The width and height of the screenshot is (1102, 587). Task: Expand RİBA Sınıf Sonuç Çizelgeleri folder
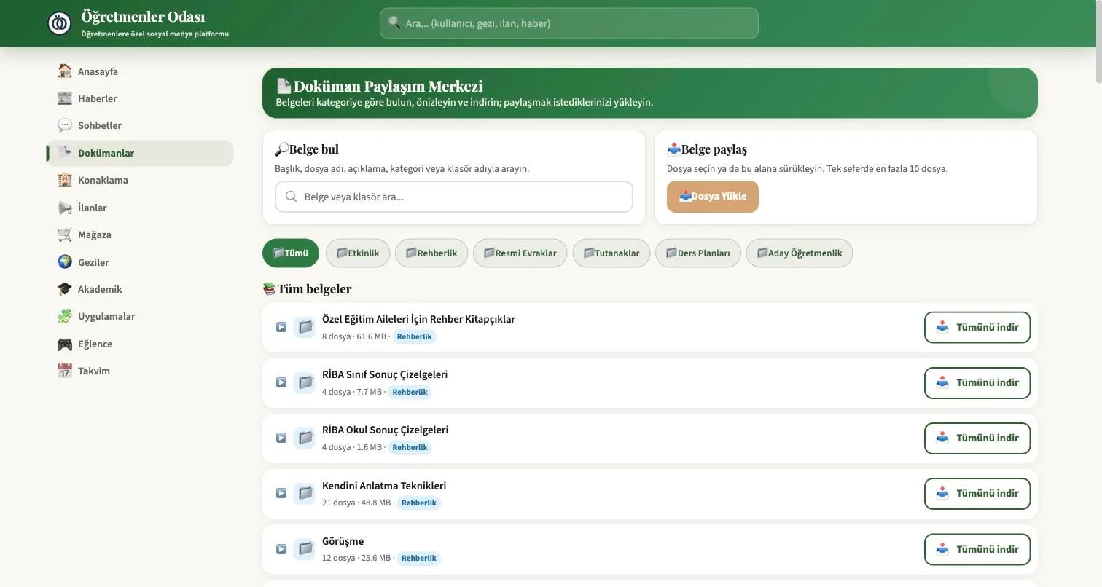tap(281, 382)
